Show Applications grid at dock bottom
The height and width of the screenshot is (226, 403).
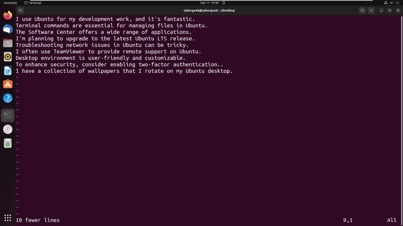pyautogui.click(x=8, y=218)
